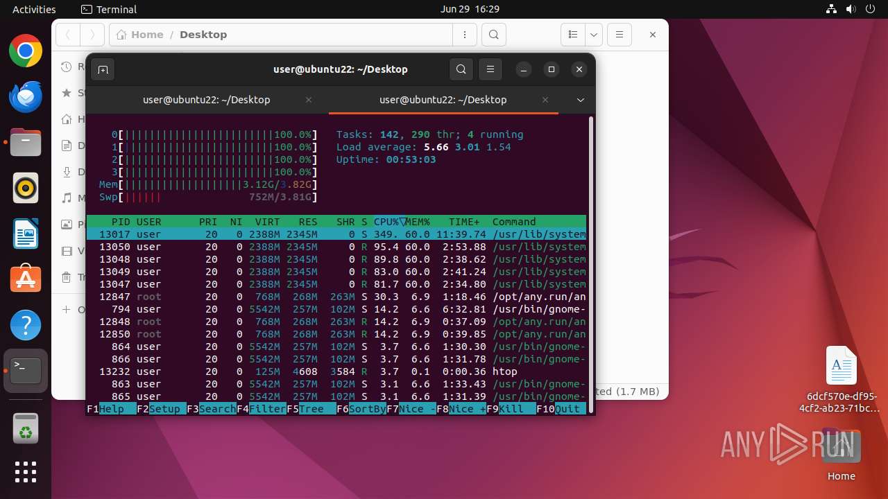Close the second terminal tab
The height and width of the screenshot is (499, 888).
545,100
